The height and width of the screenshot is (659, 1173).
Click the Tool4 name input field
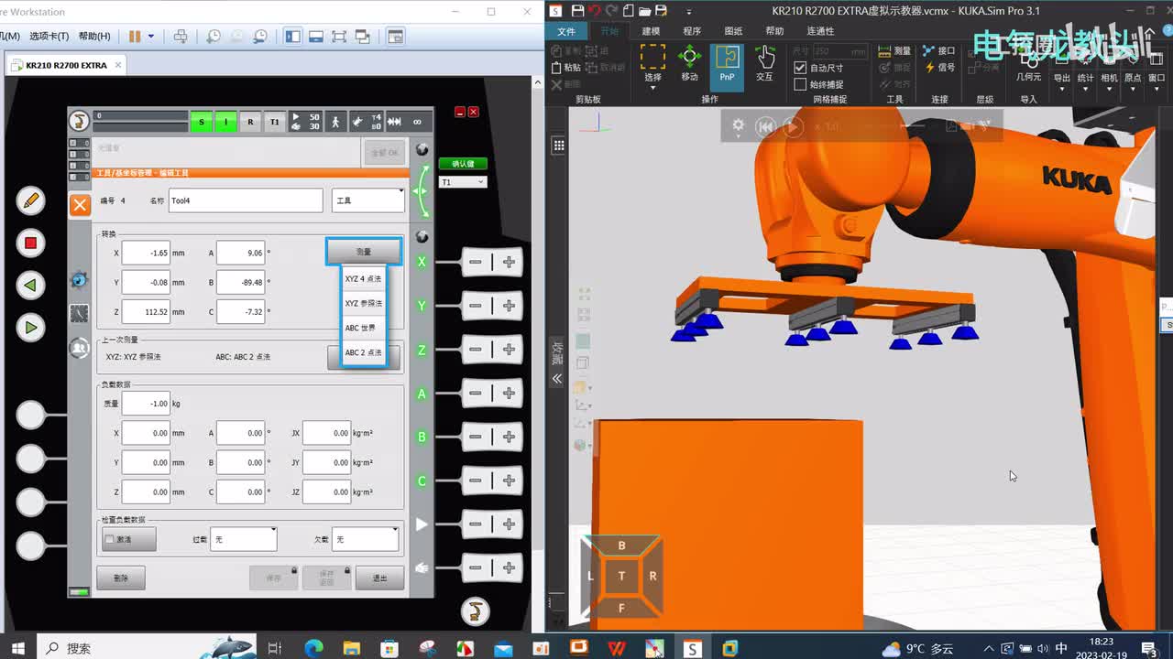click(246, 200)
